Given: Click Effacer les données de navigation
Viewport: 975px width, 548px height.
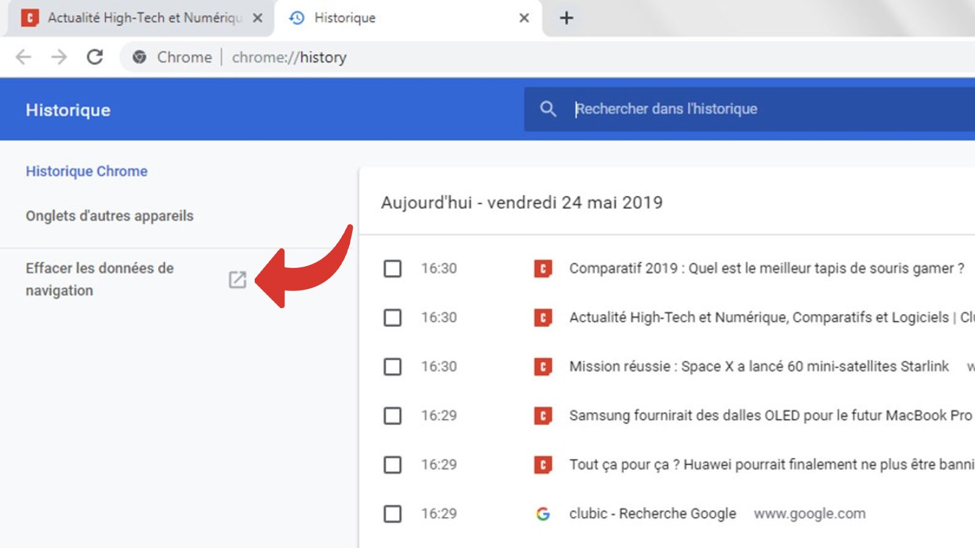Looking at the screenshot, I should pos(99,279).
